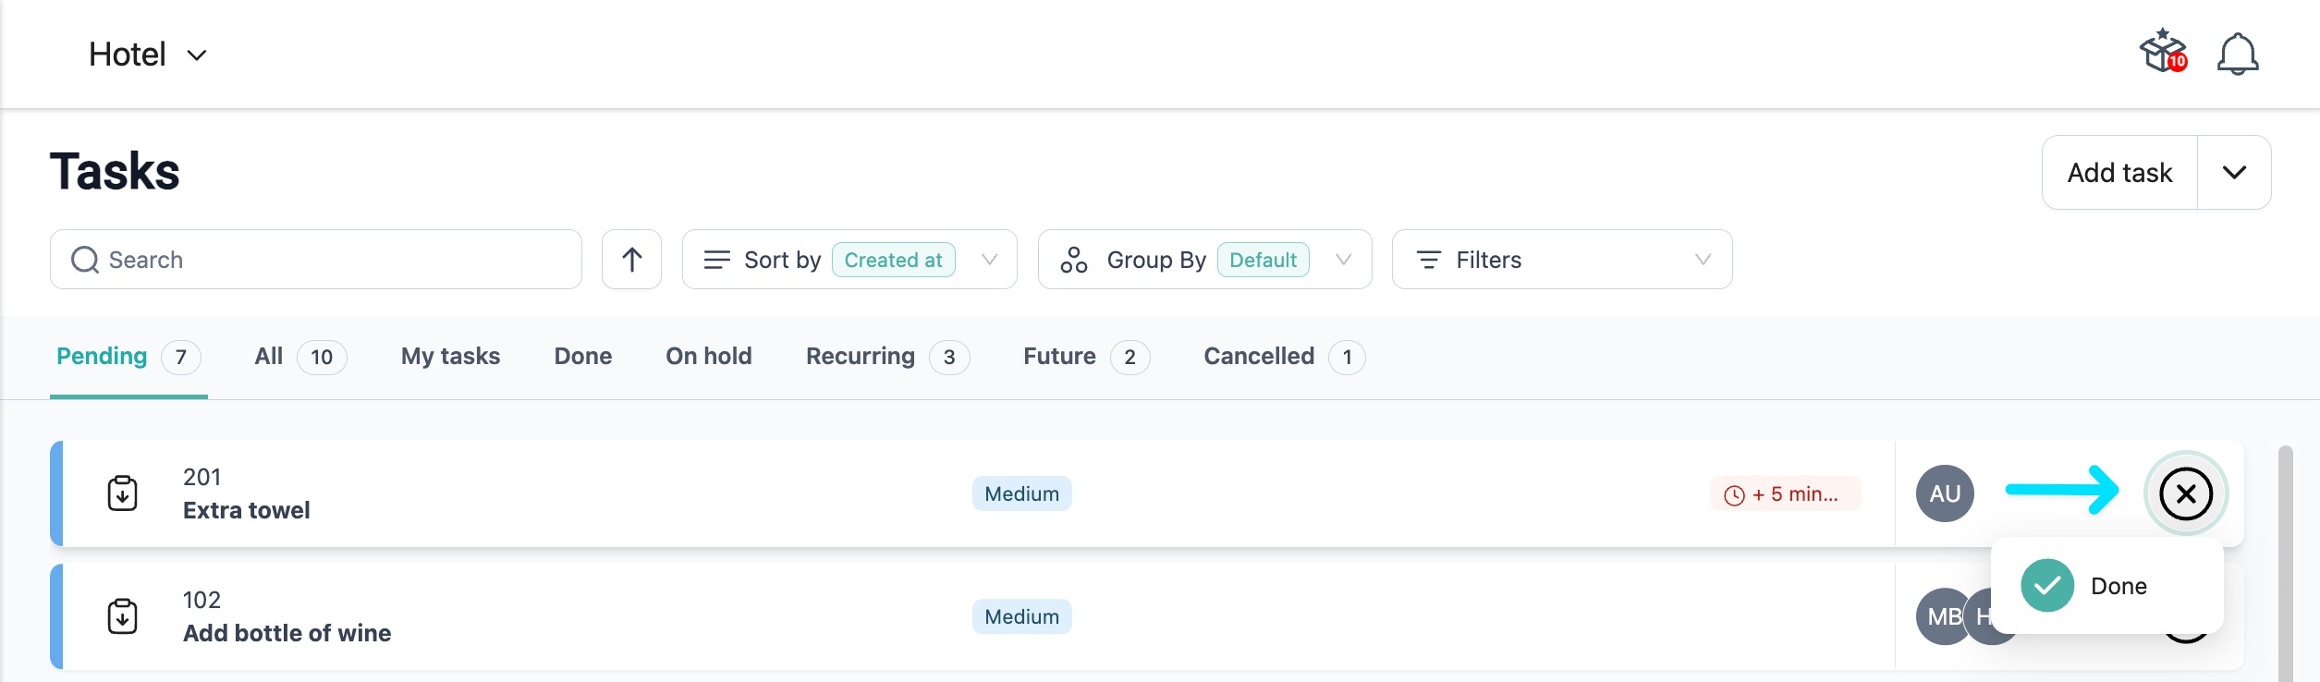Image resolution: width=2320 pixels, height=682 pixels.
Task: Expand the Filters dropdown
Action: [x=1561, y=260]
